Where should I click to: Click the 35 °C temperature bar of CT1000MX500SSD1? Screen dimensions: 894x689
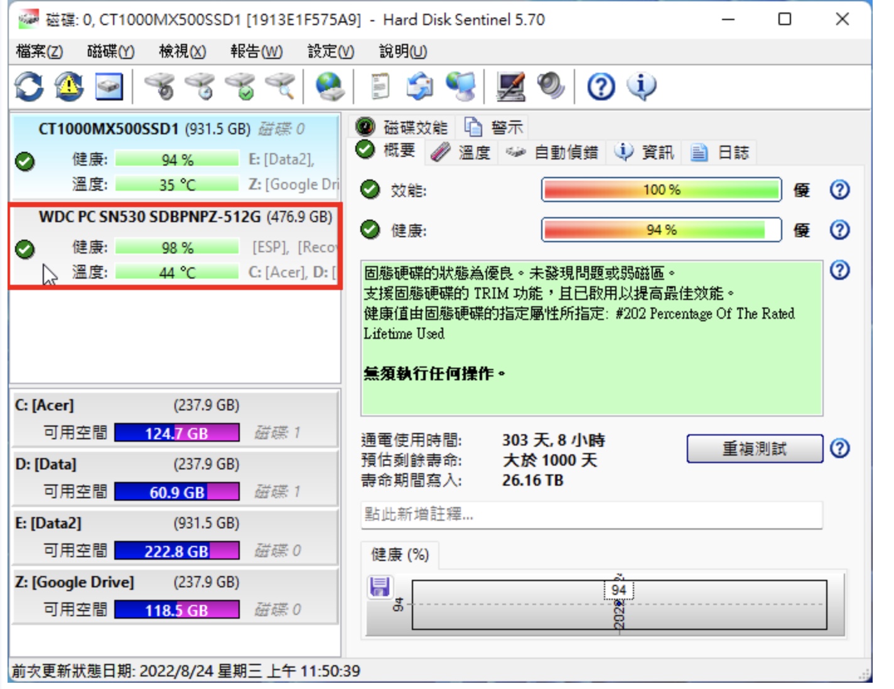(177, 184)
